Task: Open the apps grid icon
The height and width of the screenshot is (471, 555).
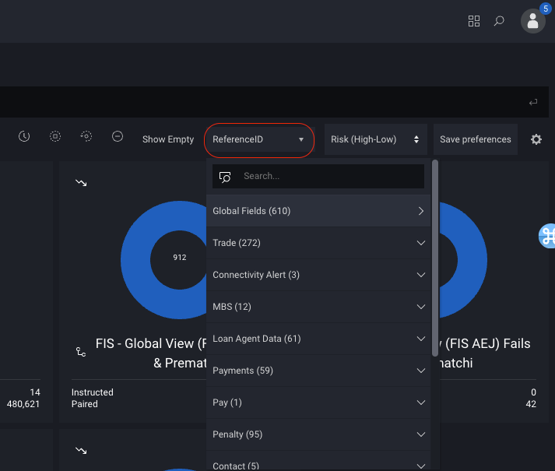Action: point(473,21)
